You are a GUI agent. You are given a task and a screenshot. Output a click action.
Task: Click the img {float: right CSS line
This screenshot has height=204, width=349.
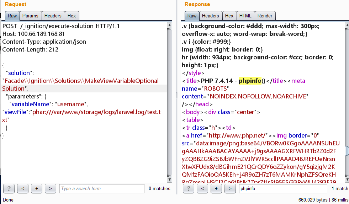click(x=222, y=49)
